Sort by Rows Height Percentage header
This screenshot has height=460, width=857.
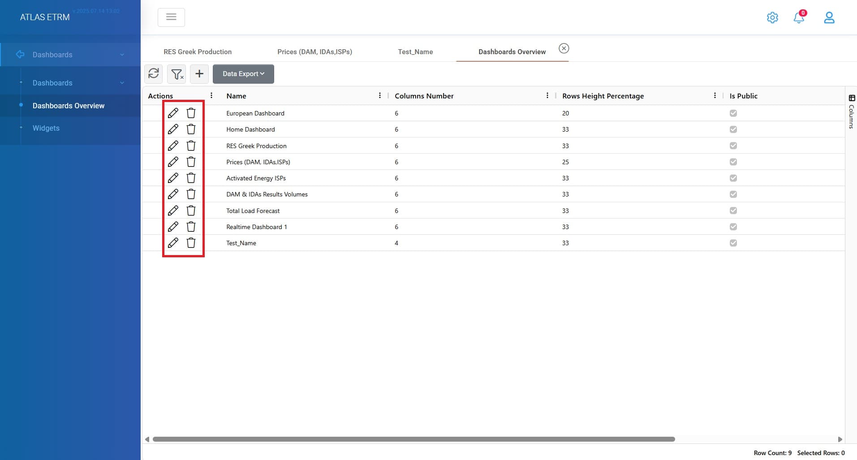(603, 96)
